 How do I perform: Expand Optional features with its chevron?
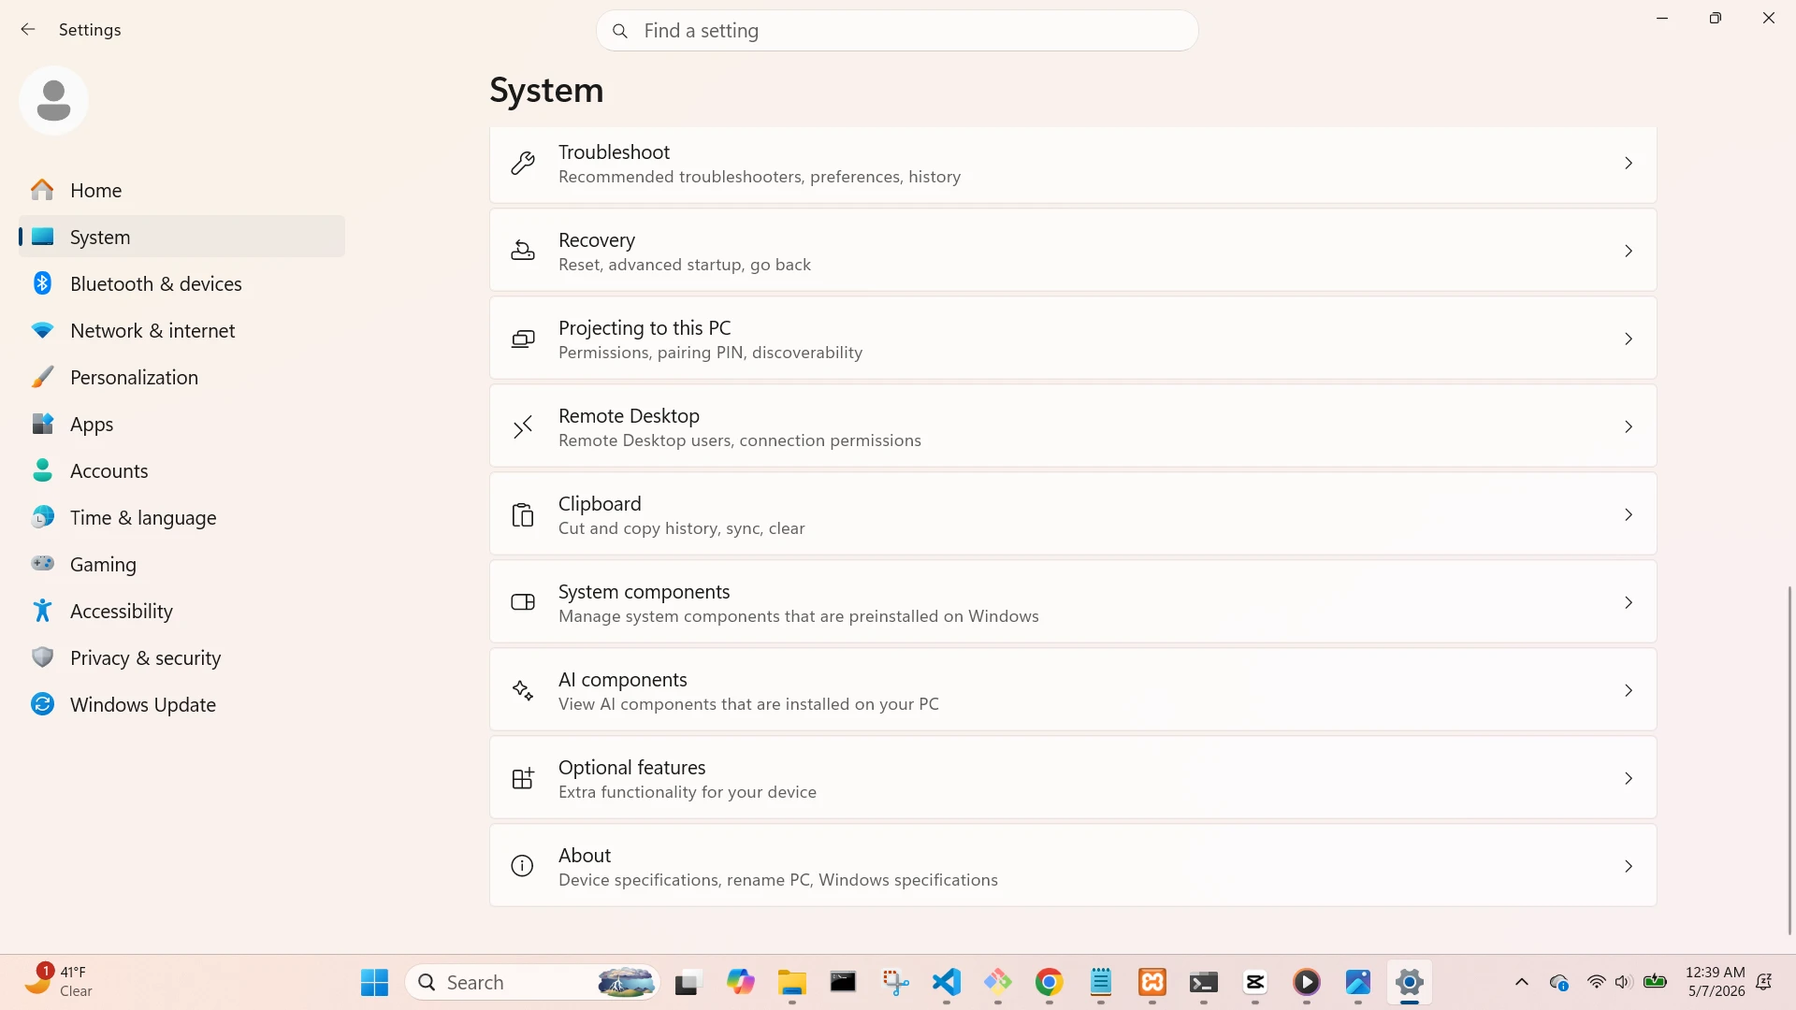tap(1629, 778)
